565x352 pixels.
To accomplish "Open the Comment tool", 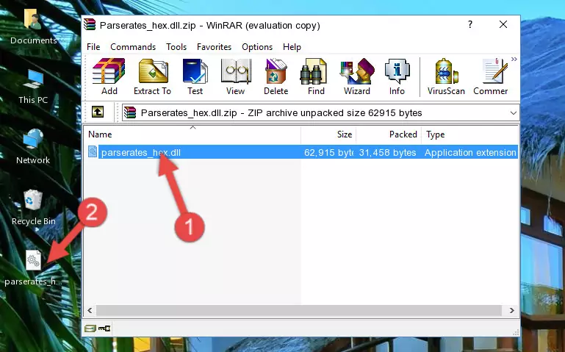I will click(x=491, y=76).
